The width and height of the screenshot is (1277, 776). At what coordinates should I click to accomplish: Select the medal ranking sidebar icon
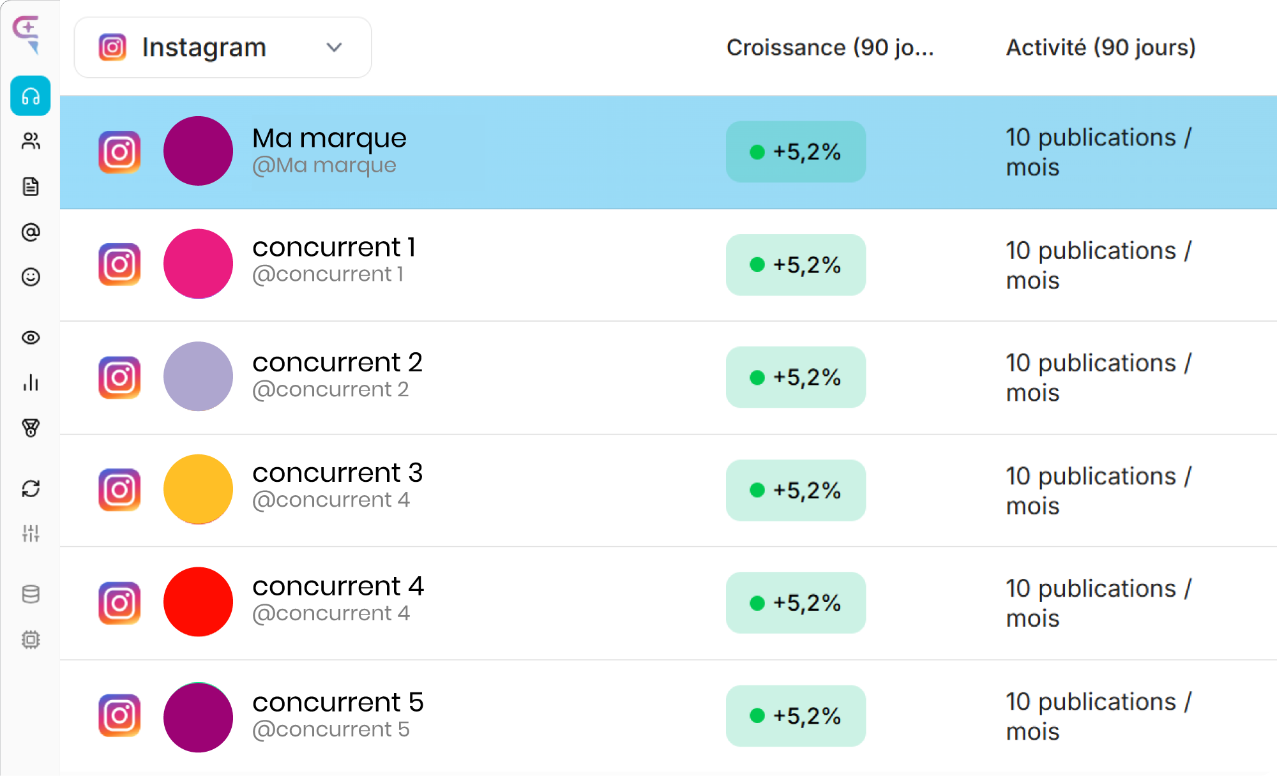click(x=31, y=428)
